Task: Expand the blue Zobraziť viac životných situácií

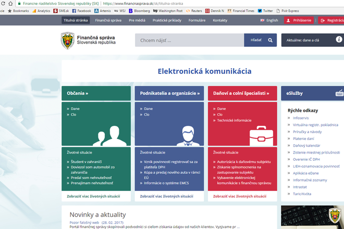Action: coord(166,196)
